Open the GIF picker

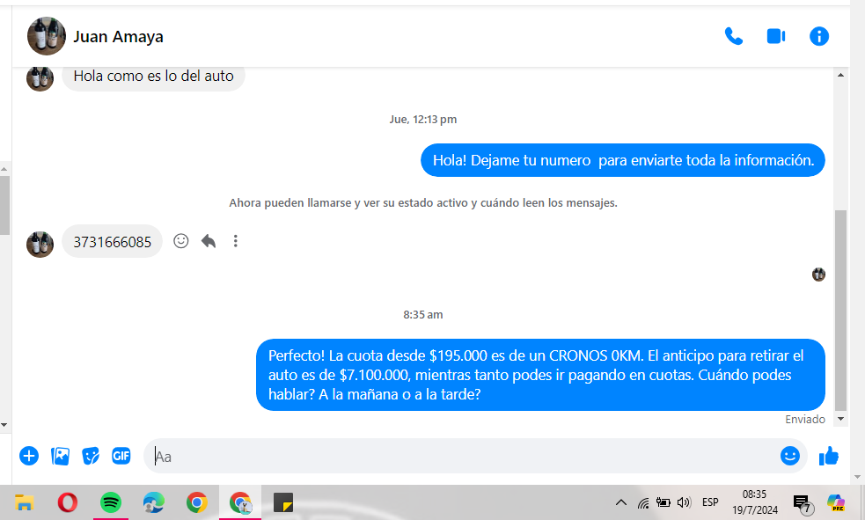click(x=121, y=456)
